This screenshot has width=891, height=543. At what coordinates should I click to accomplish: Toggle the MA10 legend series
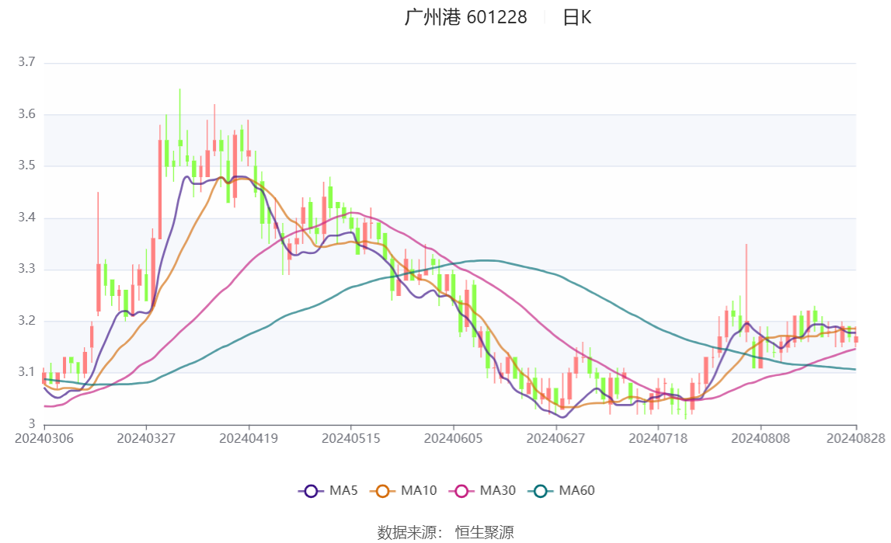(x=403, y=491)
